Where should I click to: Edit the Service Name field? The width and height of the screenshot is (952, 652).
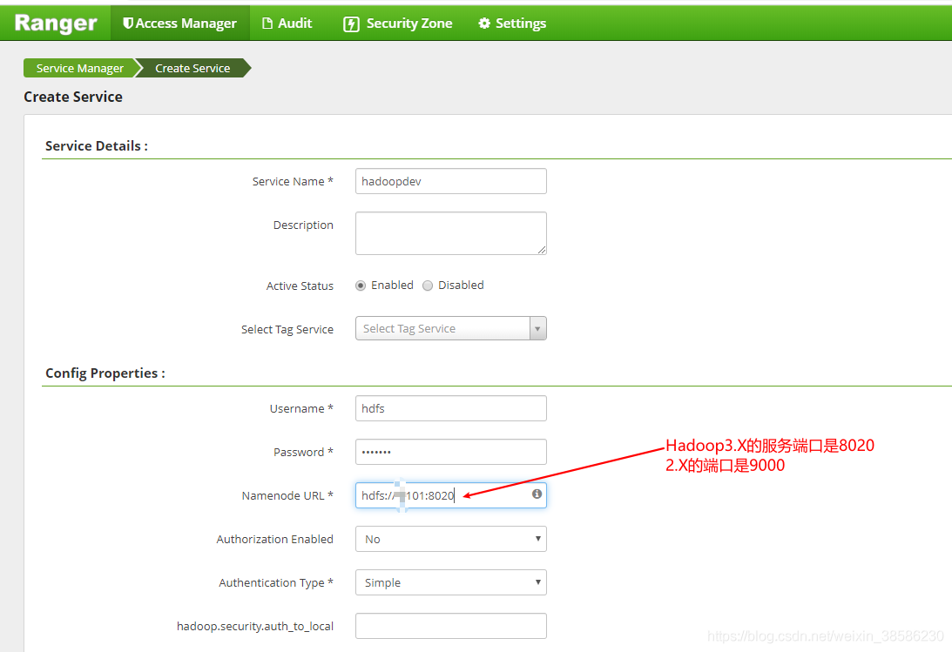[x=450, y=181]
